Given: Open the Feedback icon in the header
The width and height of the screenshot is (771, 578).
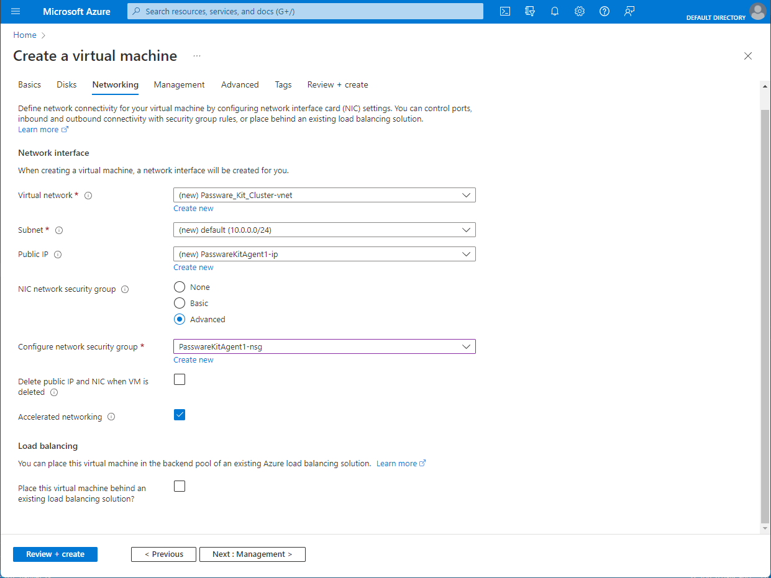Looking at the screenshot, I should pyautogui.click(x=629, y=11).
